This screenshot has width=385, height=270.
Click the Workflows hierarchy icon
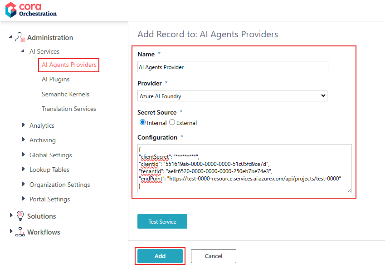coord(20,232)
